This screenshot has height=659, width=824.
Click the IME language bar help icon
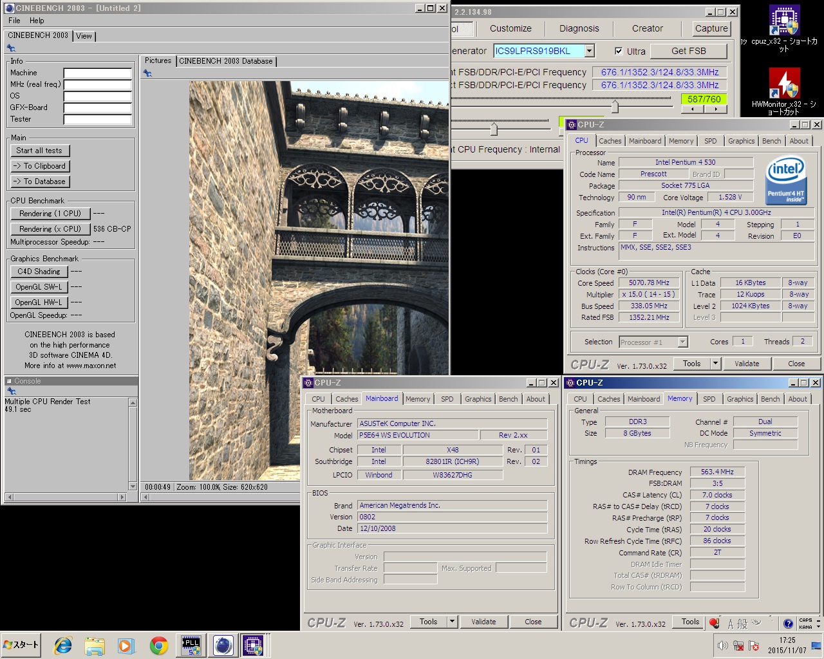788,623
